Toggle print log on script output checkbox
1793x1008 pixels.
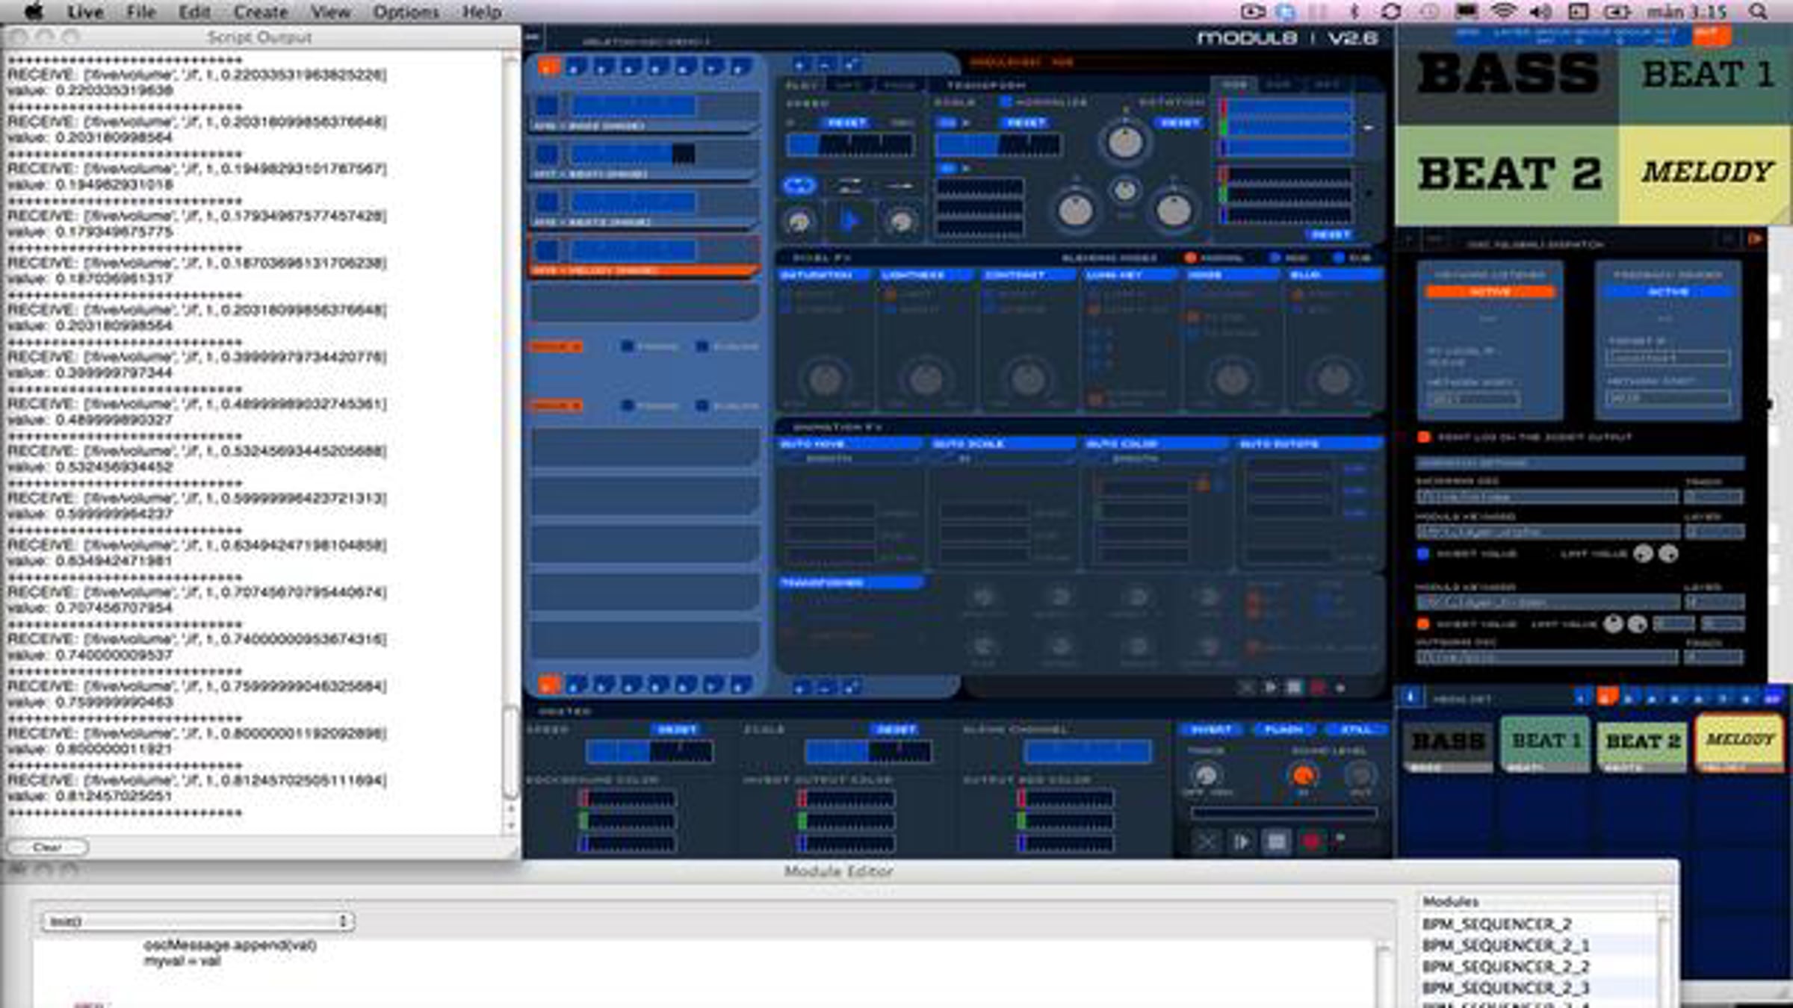coord(1424,437)
